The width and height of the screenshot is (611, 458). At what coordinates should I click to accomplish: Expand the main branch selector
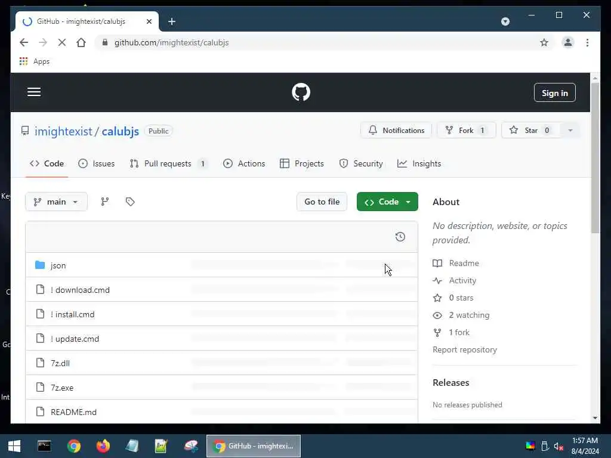[56, 202]
